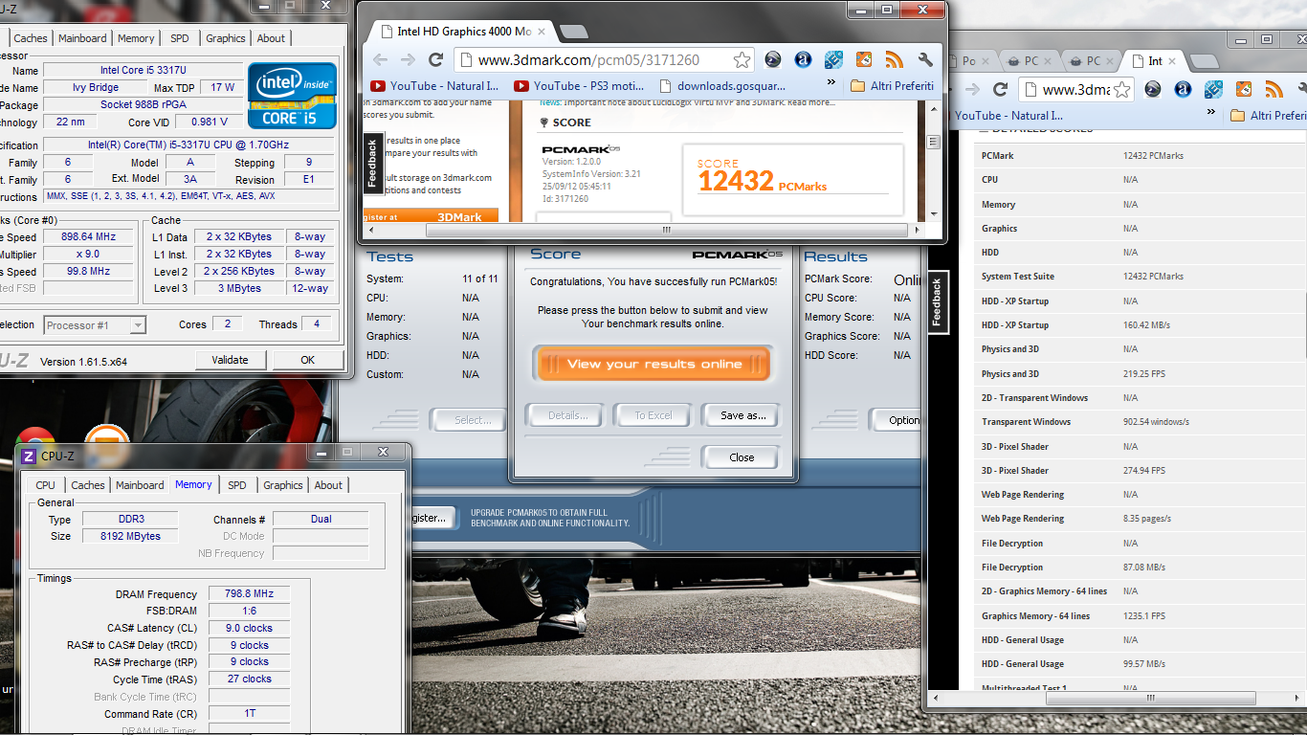The height and width of the screenshot is (735, 1307).
Task: Click address bar in right Chrome window
Action: 1076,89
